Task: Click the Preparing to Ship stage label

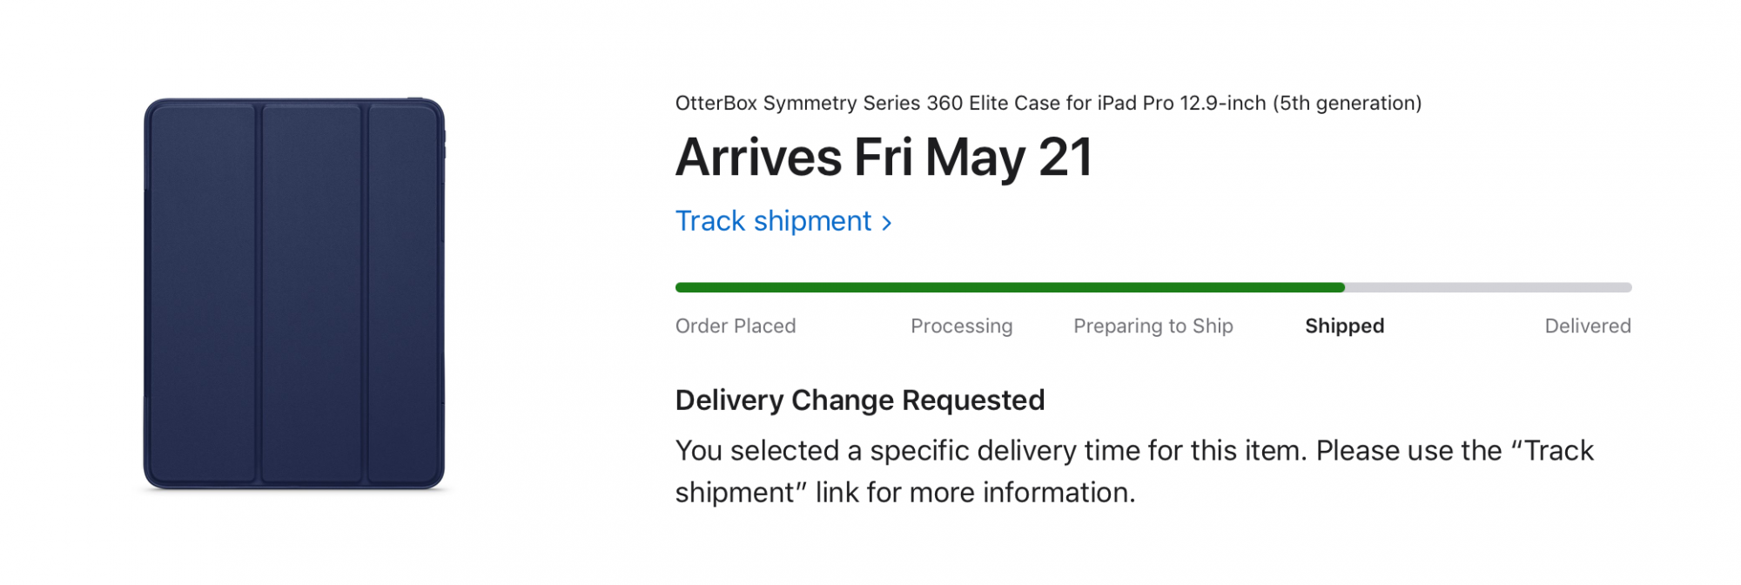Action: point(1153,326)
